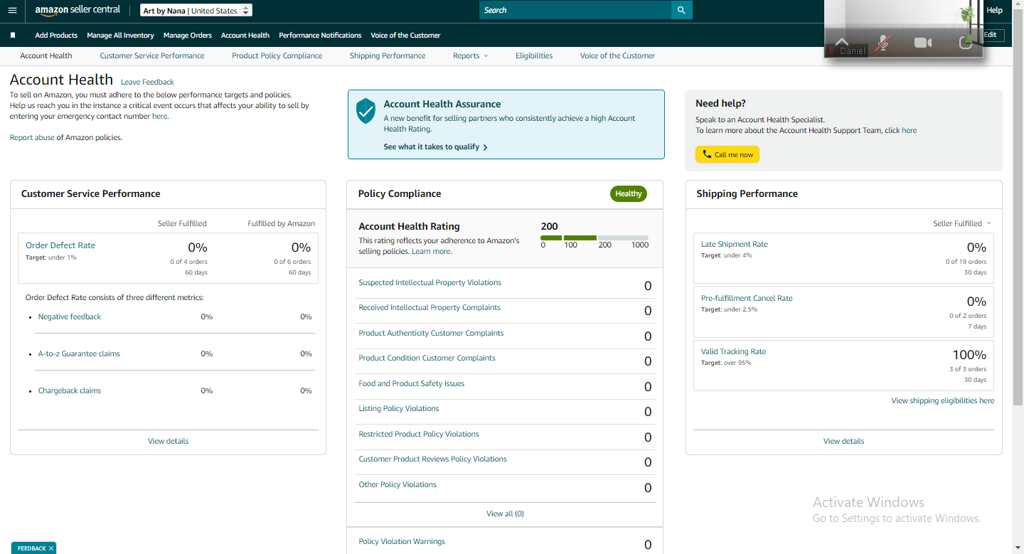
Task: Open the Voice of the Customer sub-tab
Action: tap(617, 55)
